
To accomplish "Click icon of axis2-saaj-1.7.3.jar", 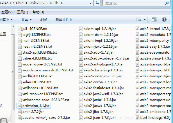I will (x=137, y=47).
